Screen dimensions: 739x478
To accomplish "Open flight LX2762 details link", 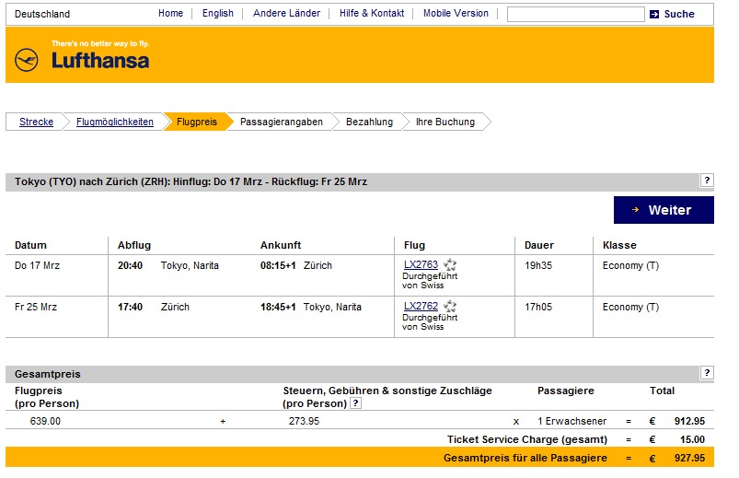I will click(x=421, y=307).
